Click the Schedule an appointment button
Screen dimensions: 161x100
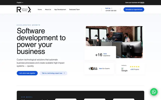click(134, 9)
